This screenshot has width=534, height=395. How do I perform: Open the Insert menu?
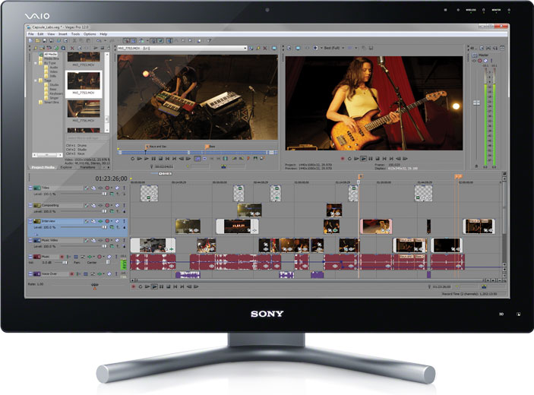coord(62,34)
